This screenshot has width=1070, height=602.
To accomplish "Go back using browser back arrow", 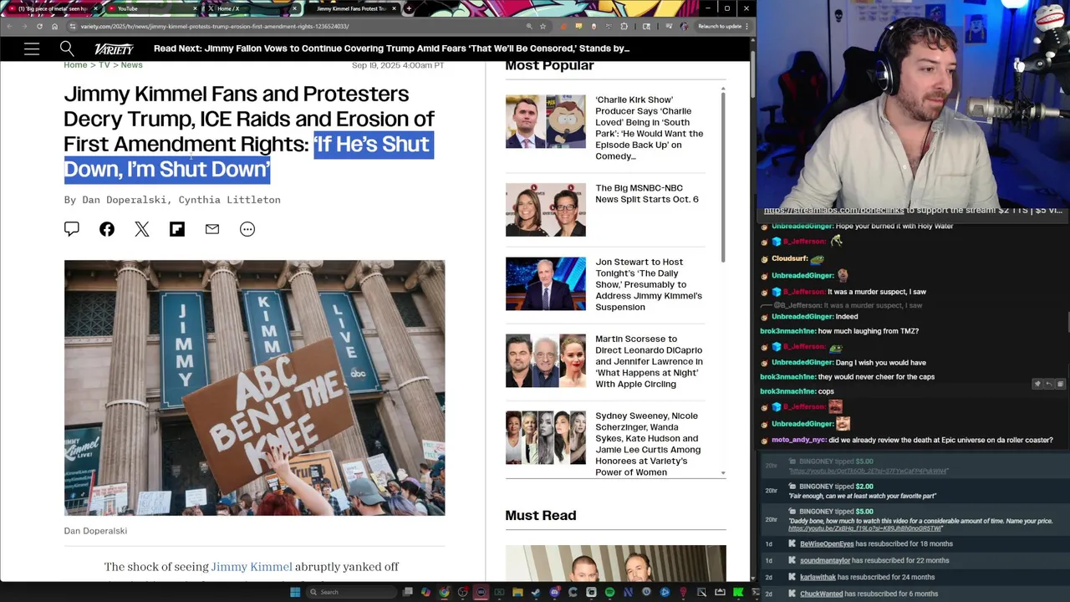I will coord(11,26).
